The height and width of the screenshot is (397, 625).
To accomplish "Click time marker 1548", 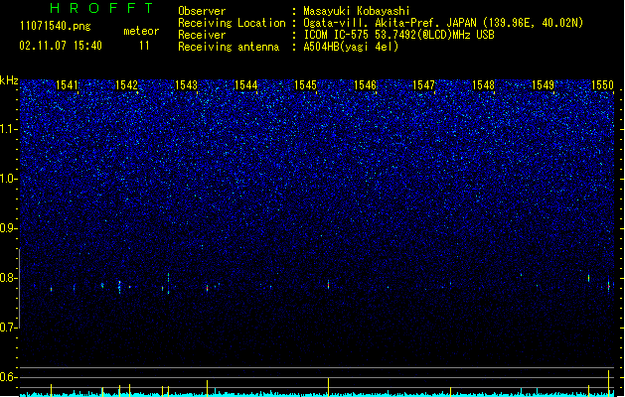I will [x=483, y=84].
